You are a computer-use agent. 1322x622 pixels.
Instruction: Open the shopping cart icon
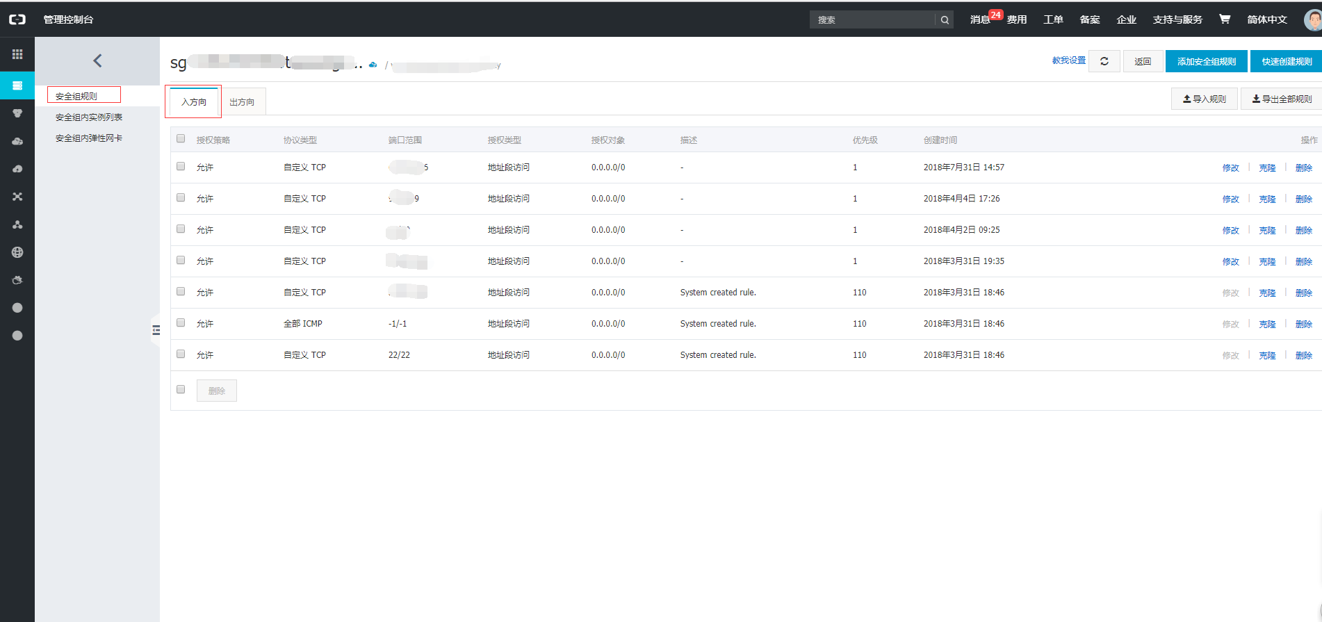click(1224, 19)
